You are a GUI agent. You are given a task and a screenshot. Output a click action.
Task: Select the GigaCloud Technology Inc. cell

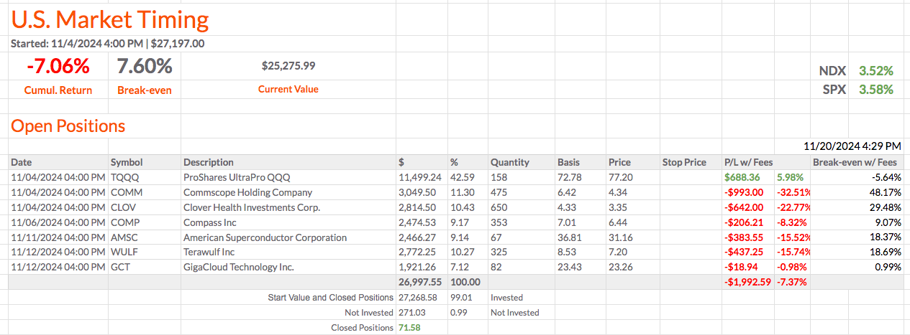[x=239, y=267]
